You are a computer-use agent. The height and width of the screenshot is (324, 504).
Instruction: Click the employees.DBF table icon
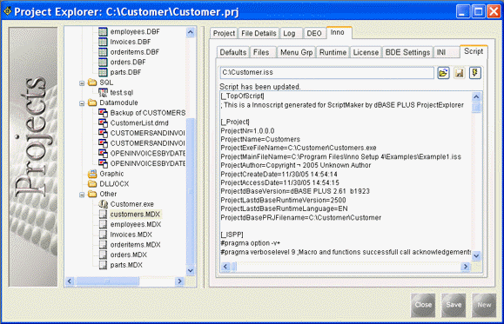(x=103, y=31)
